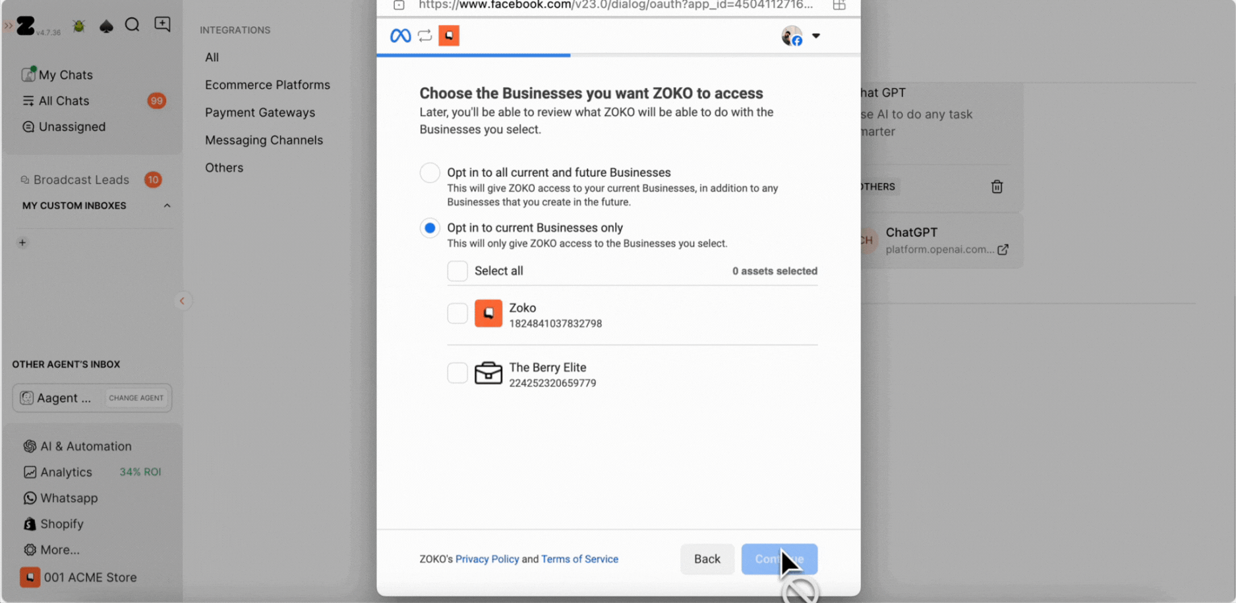Click the ACME Store orange logo icon
Viewport: 1236px width, 603px height.
click(x=30, y=577)
